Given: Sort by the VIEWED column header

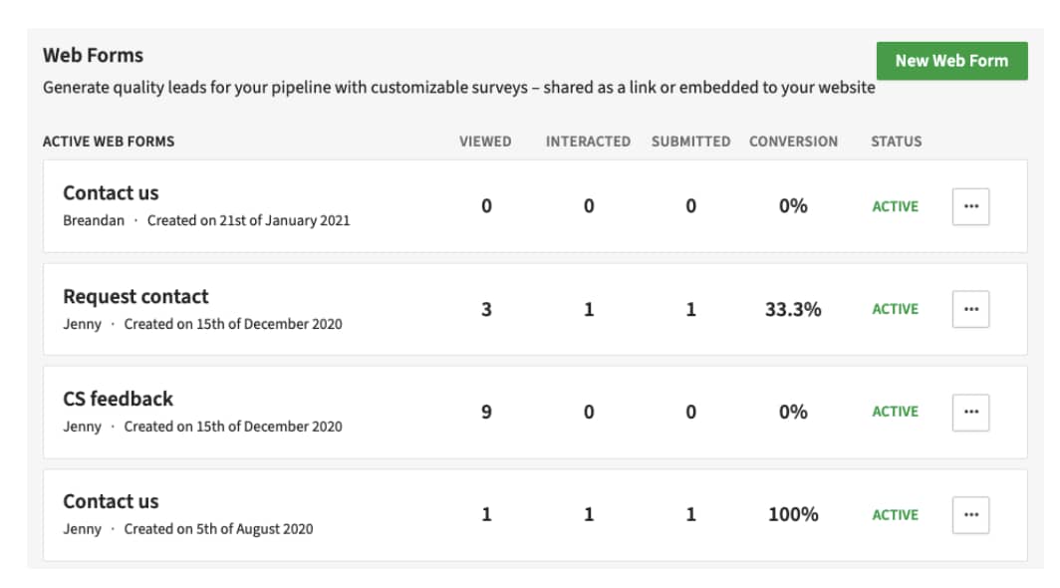Looking at the screenshot, I should point(485,142).
